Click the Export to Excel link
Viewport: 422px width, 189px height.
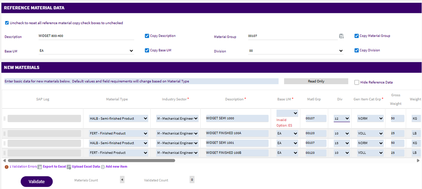pos(54,166)
